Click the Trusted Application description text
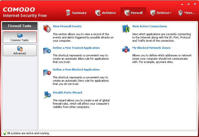 click(x=81, y=59)
